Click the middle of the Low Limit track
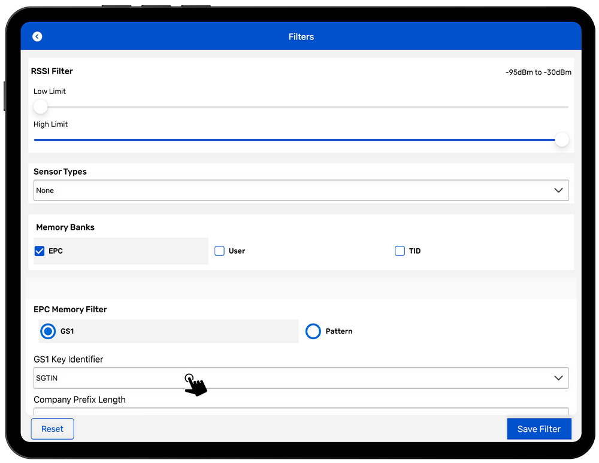The width and height of the screenshot is (599, 463). (x=301, y=107)
